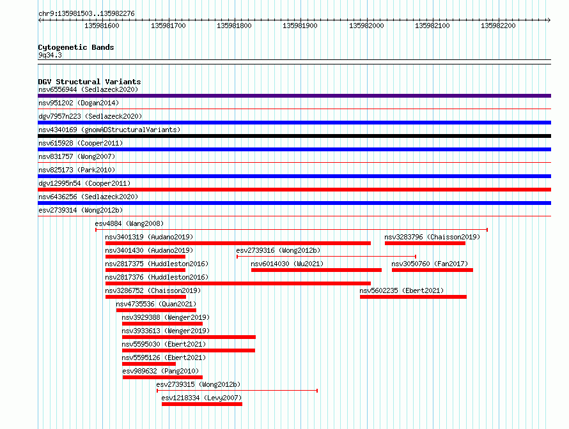Open the nsv3929388 (Wenger2019) entry
Viewport: 569px width, 429px height.
click(166, 317)
